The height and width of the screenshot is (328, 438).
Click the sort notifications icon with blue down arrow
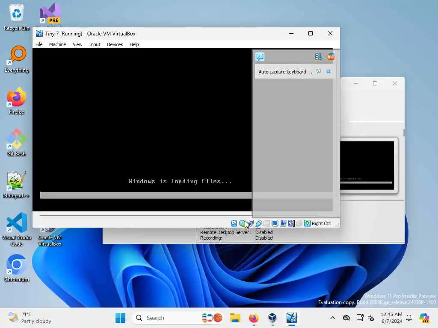tap(318, 57)
